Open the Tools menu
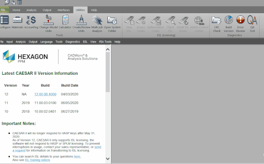The width and height of the screenshot is (264, 164). click(59, 42)
